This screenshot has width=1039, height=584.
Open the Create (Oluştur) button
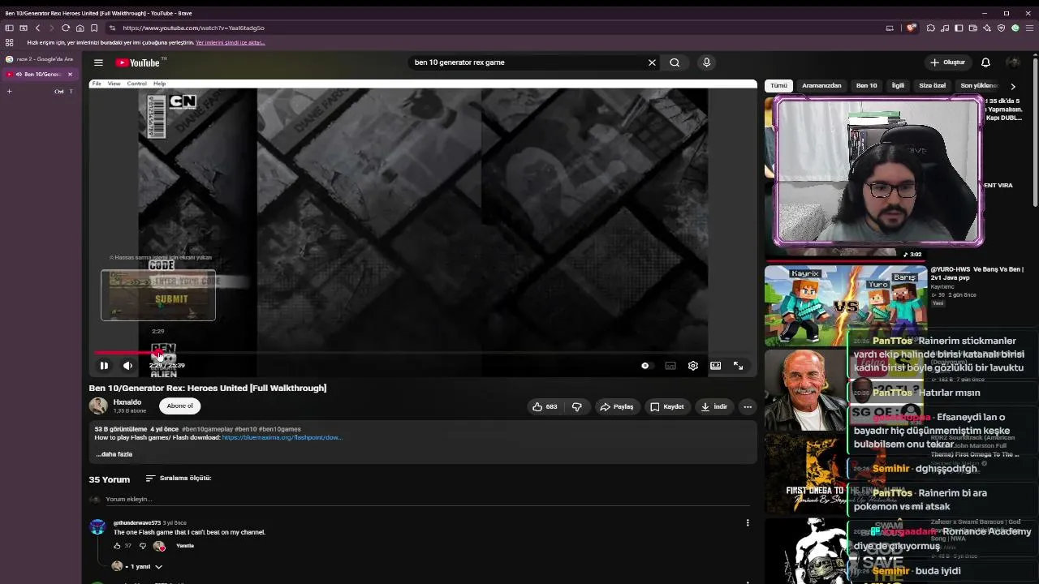tap(947, 62)
